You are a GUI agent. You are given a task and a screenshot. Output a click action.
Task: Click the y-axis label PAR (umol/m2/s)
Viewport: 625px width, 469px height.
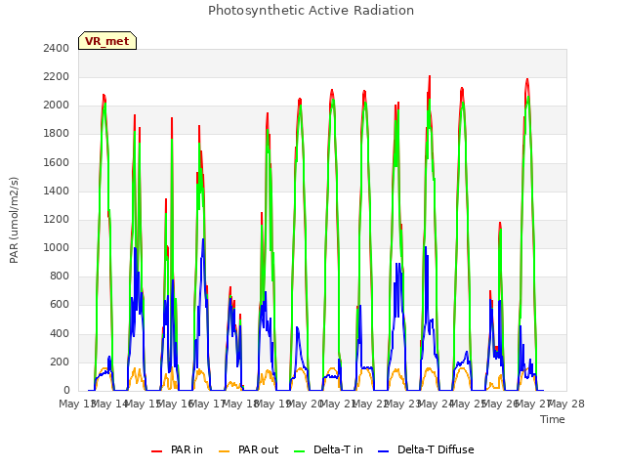coord(14,220)
